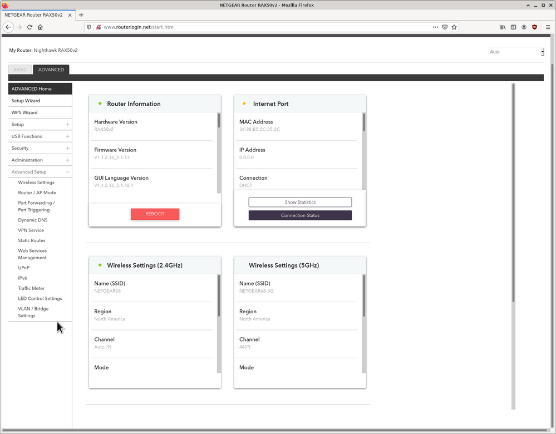Click the 2.4GHz Wireless Settings scrollbar
This screenshot has width=556, height=434.
coord(219,323)
